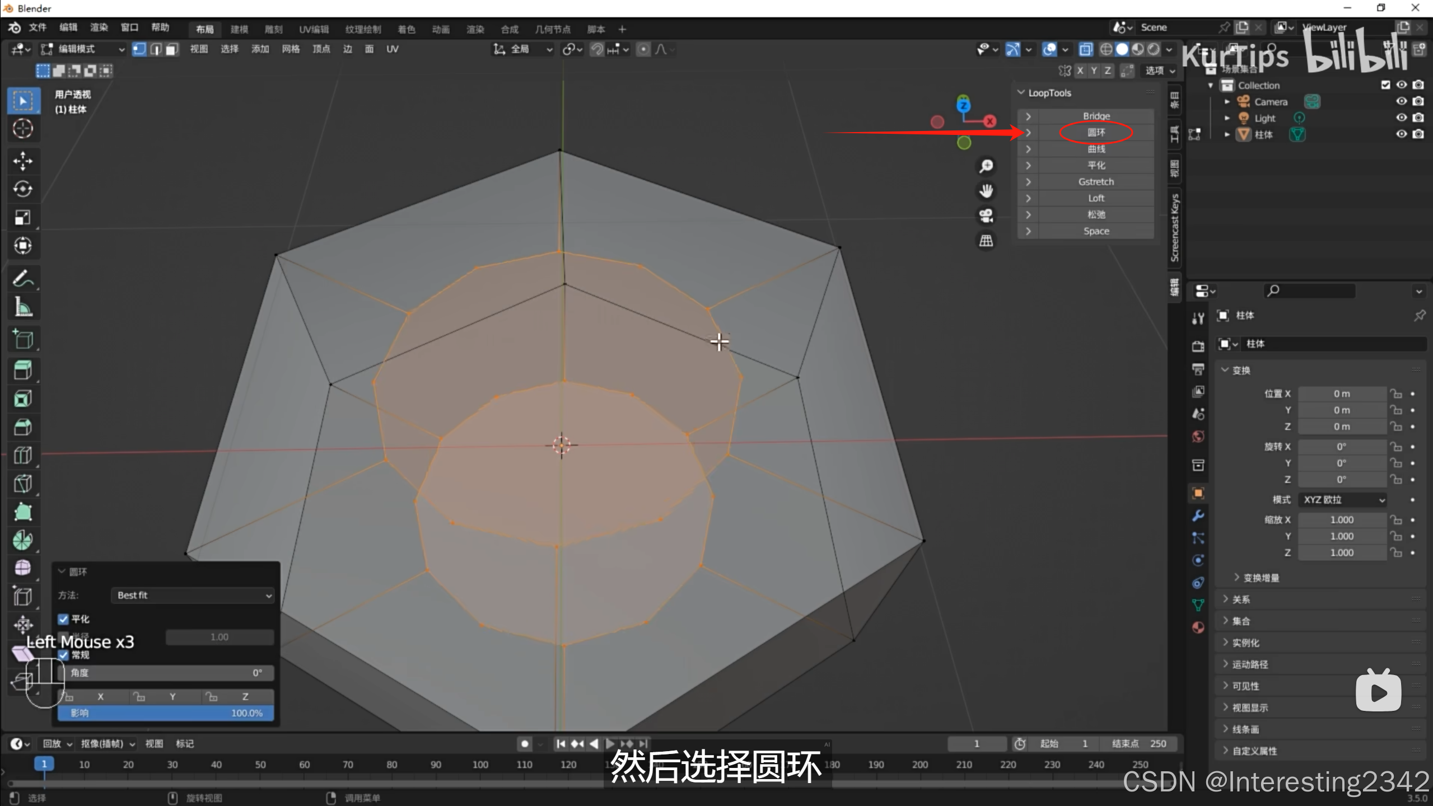Select the Scale tool
This screenshot has height=806, width=1433.
(23, 218)
